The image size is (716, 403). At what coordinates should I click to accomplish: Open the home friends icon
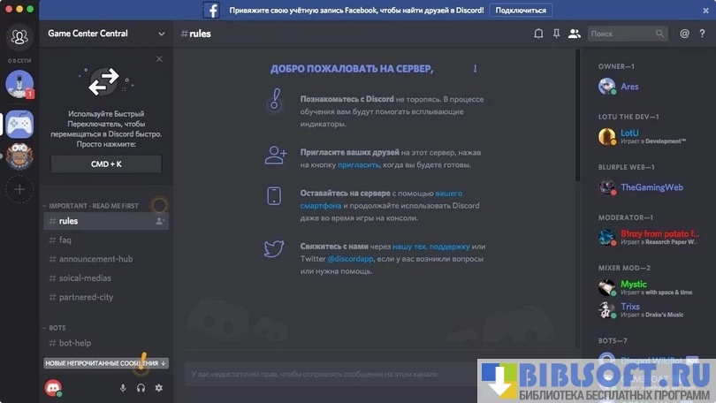pos(19,37)
